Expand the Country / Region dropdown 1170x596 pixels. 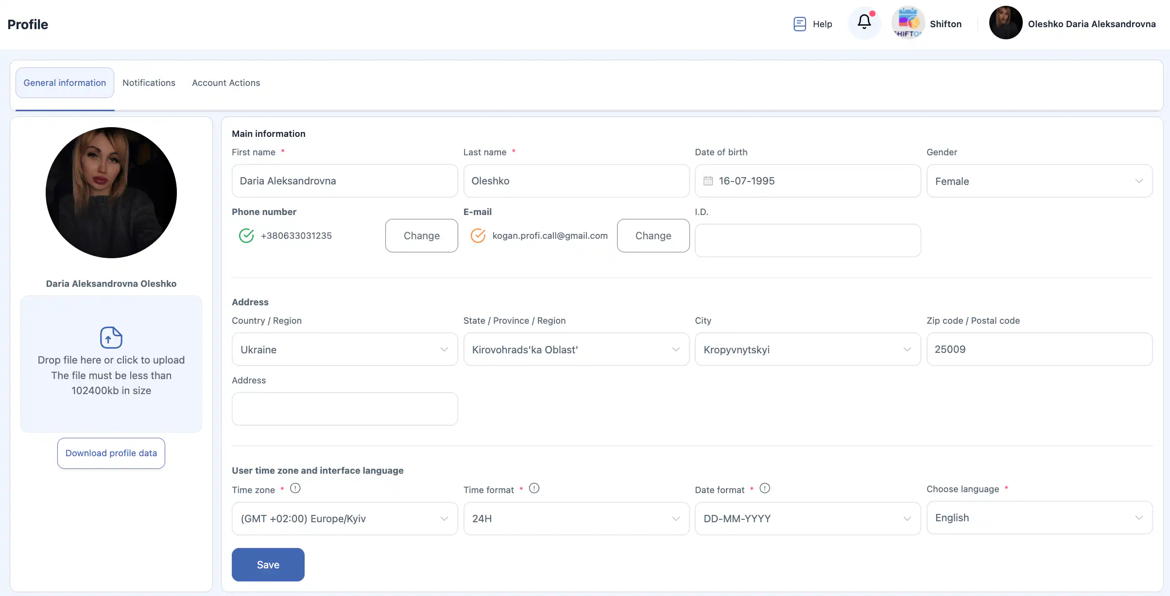344,349
